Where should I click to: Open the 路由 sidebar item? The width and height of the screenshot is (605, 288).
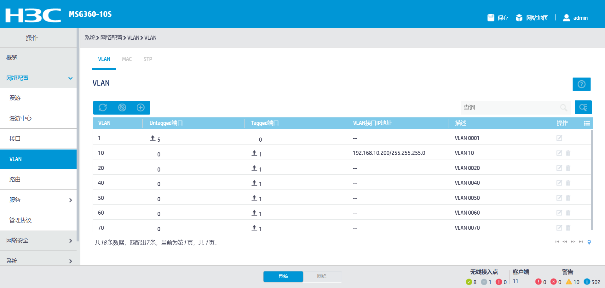click(15, 179)
